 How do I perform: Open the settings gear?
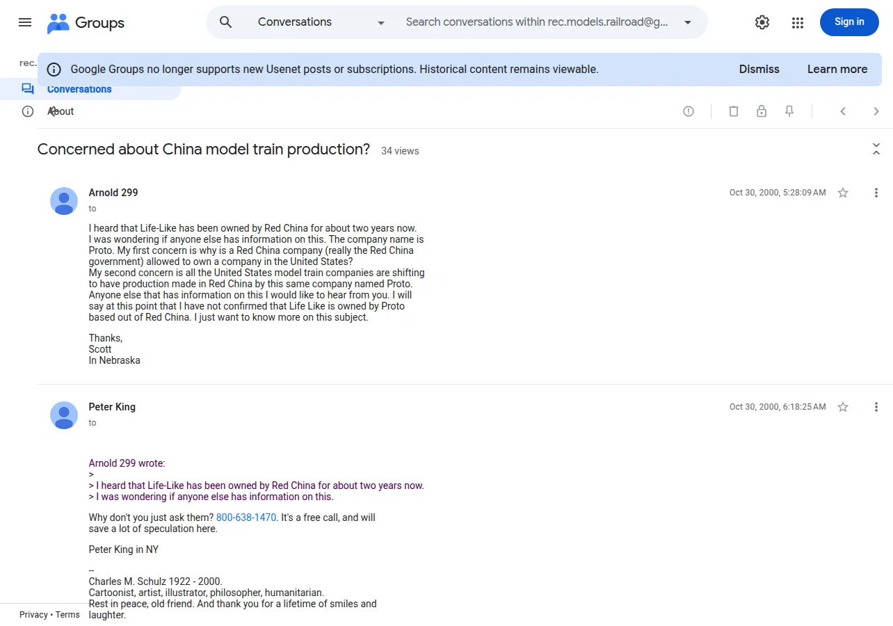762,22
